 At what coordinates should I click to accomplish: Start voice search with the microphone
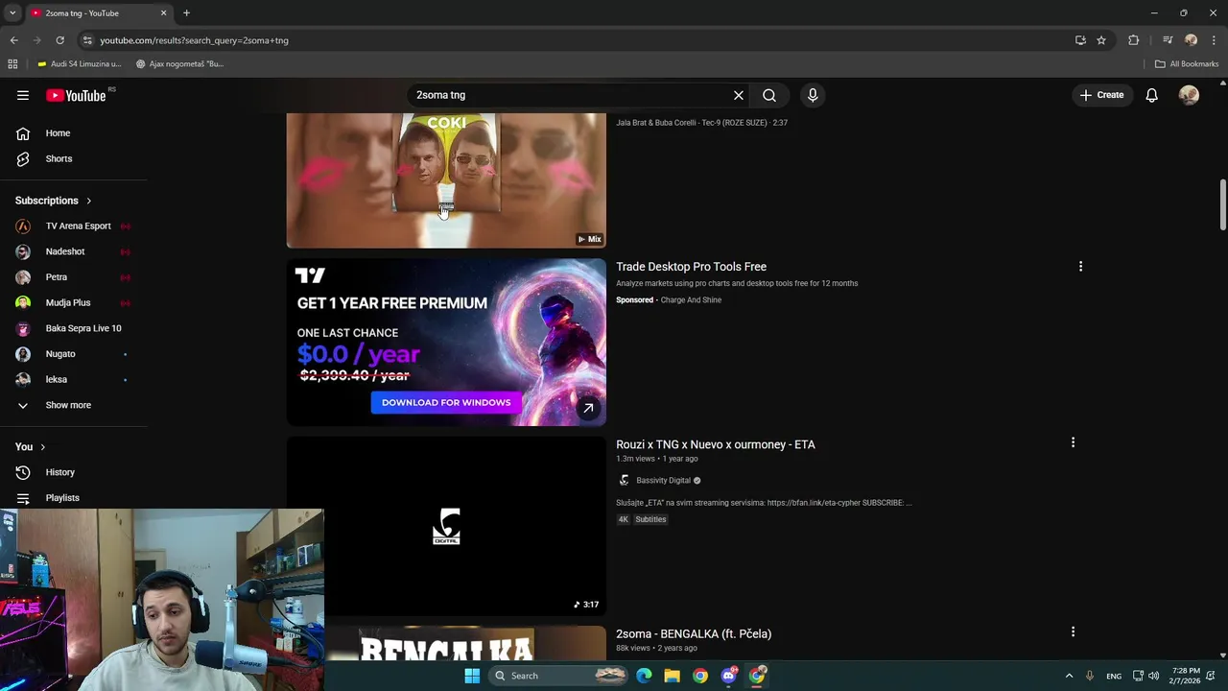[813, 95]
